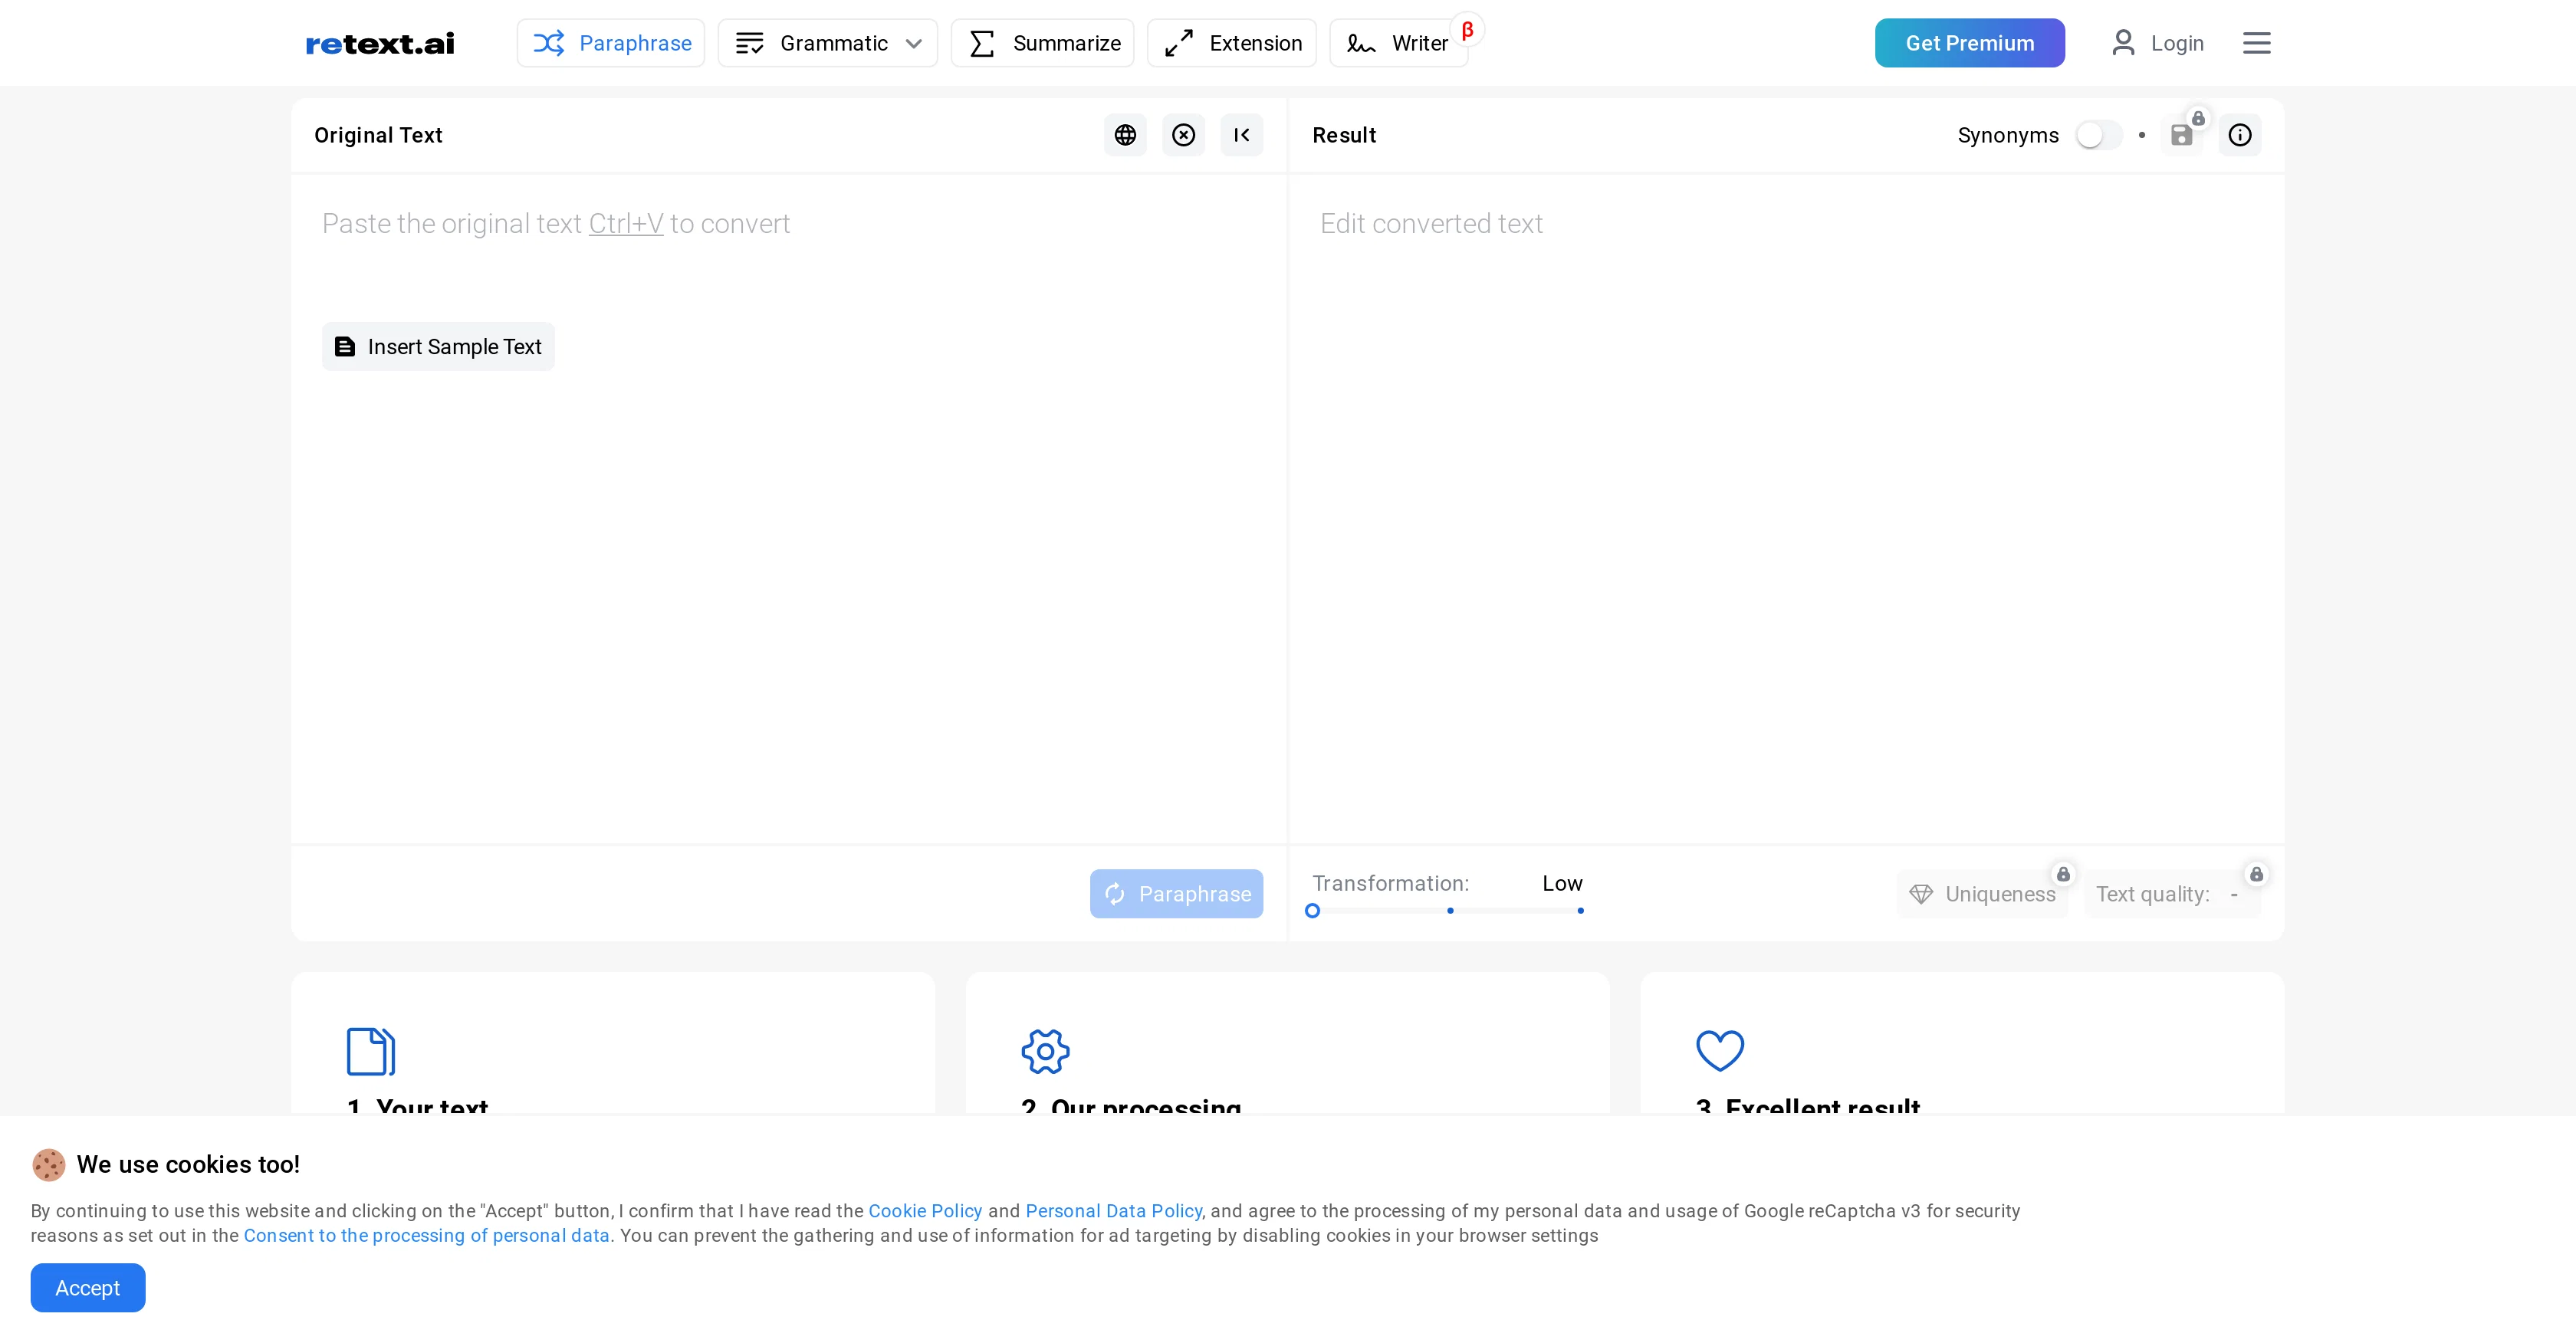Open the Cookie Policy link

coord(925,1211)
